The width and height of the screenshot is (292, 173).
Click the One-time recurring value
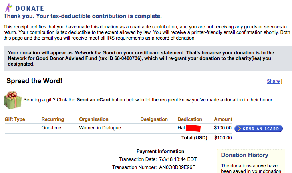52,128
